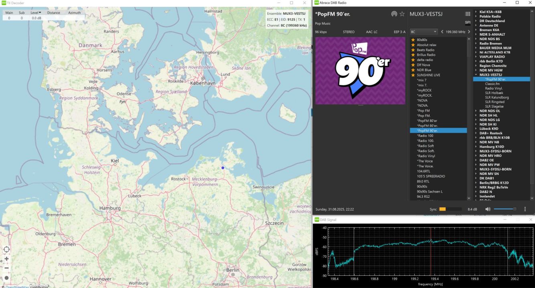Viewport: 535px width, 288px height.
Task: Expand the Polskie Radio ensemble
Action: (x=476, y=16)
